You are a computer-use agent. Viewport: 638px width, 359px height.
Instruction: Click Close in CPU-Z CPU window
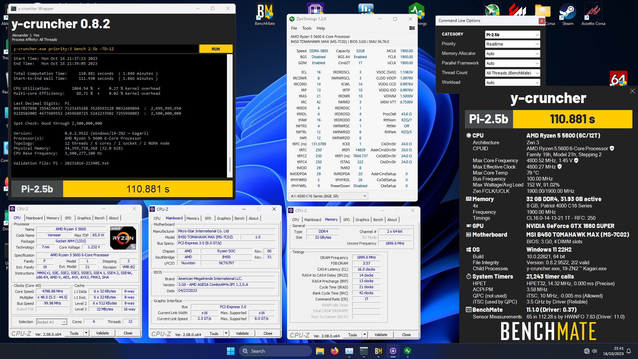pos(128,333)
